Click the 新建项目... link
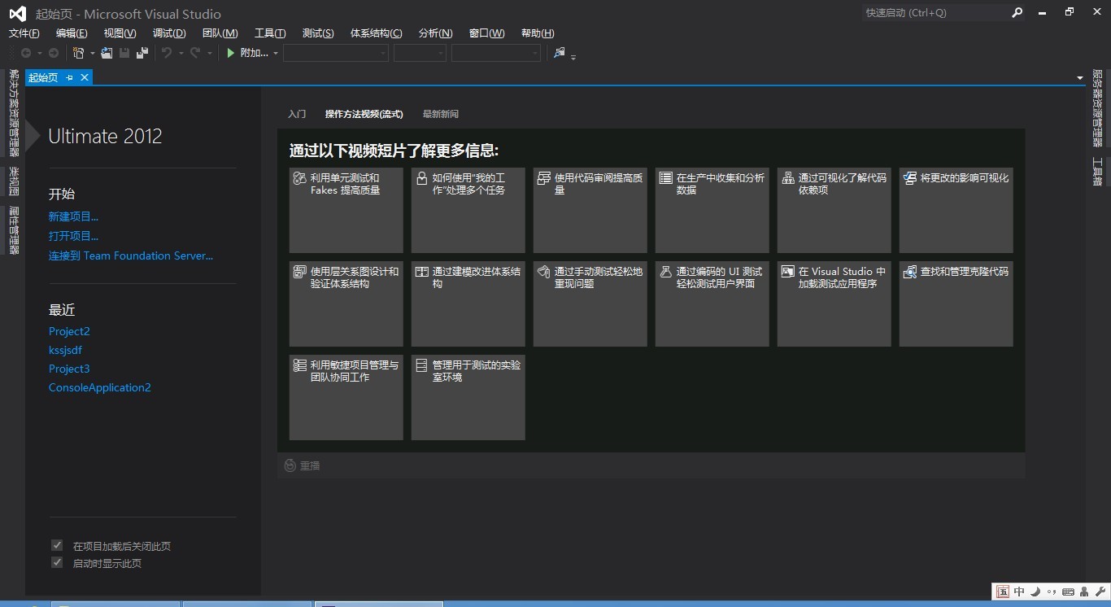Image resolution: width=1111 pixels, height=607 pixels. [73, 217]
